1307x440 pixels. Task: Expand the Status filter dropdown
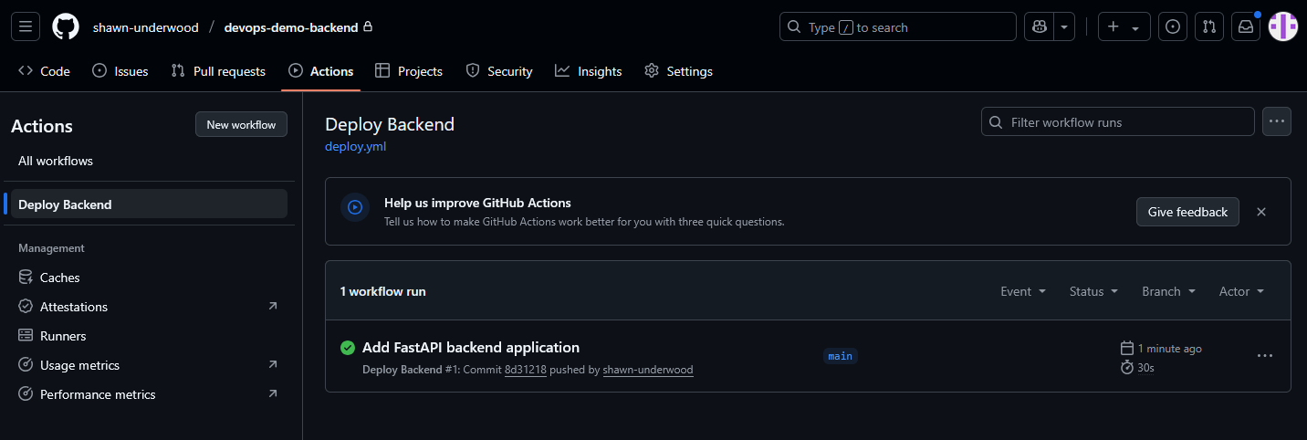point(1093,291)
